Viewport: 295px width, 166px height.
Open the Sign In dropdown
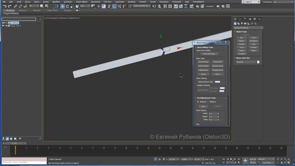(251, 2)
